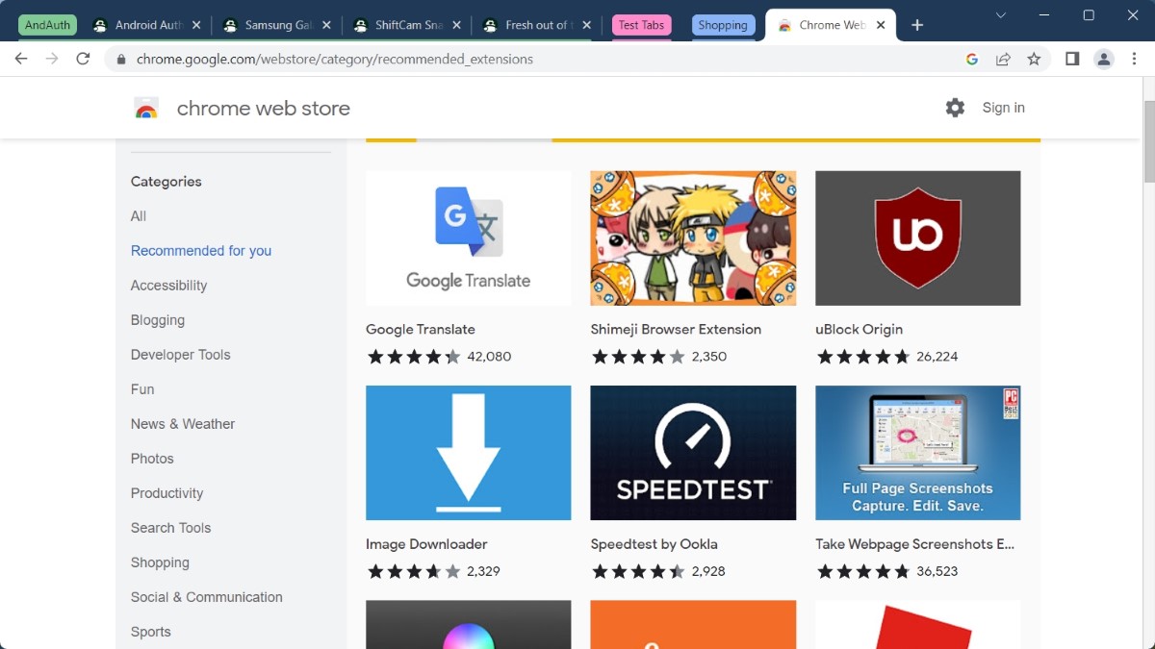Open the Shimeji Browser Extension thumbnail
Viewport: 1155px width, 649px height.
tap(693, 238)
